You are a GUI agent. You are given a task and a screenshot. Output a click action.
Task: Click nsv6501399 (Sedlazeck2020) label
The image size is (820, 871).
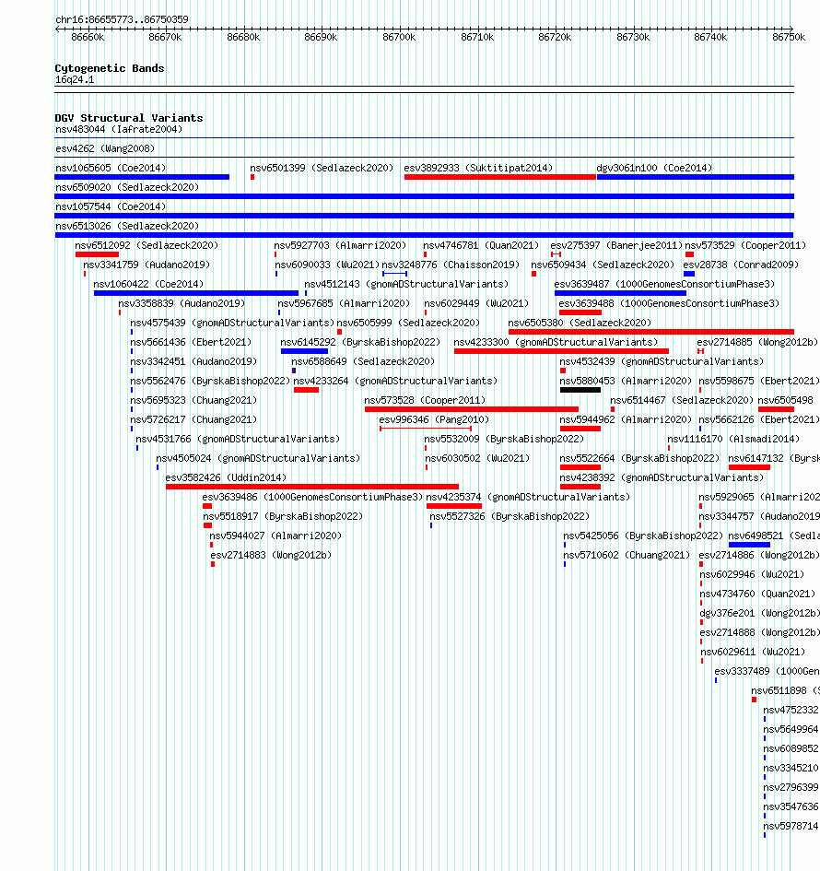[322, 169]
